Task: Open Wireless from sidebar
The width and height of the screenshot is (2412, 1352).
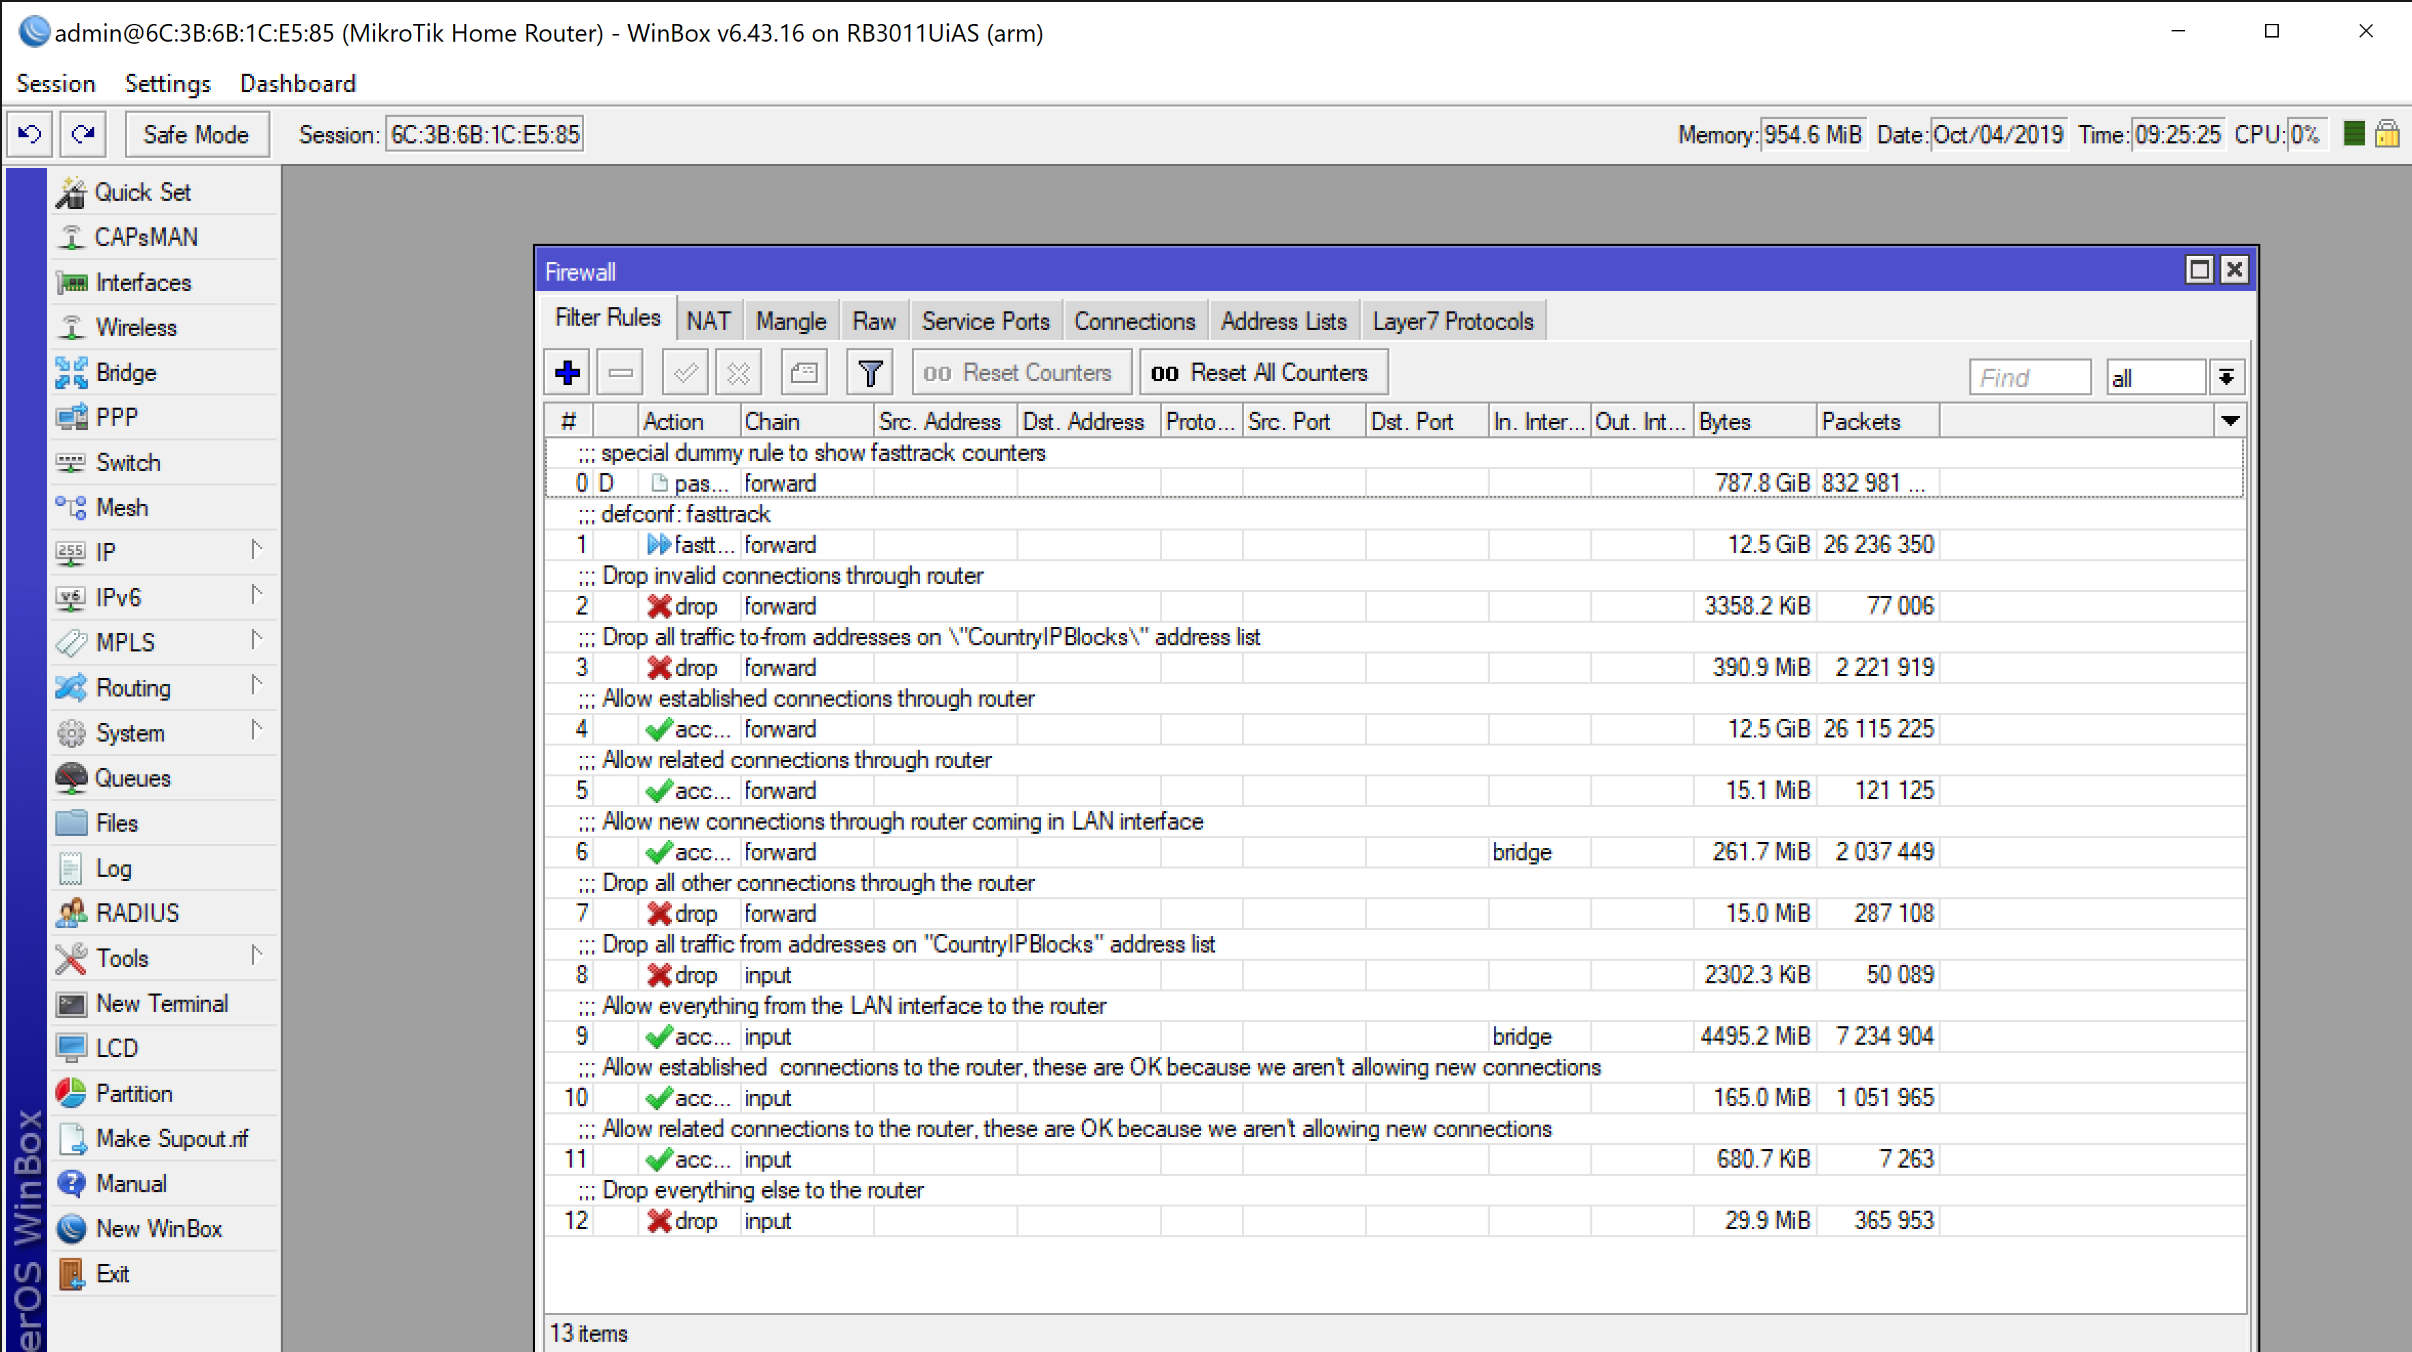Action: tap(164, 327)
